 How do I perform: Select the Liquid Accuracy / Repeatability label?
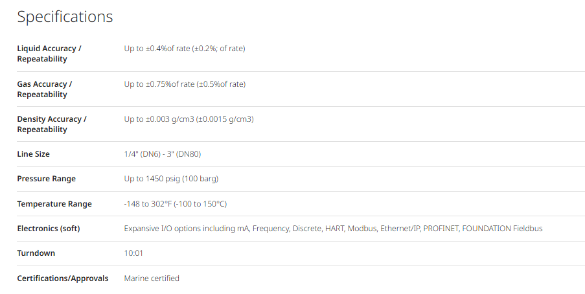[49, 54]
